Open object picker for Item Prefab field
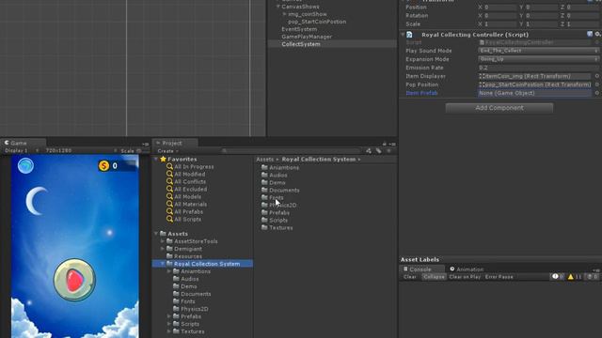This screenshot has height=338, width=602. click(x=597, y=93)
